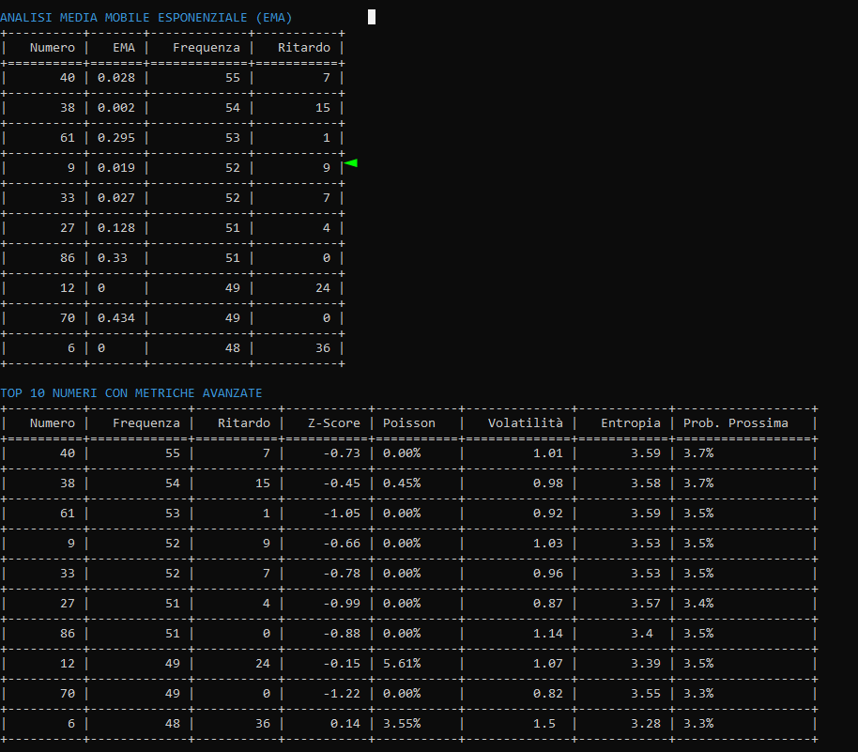Click Frequenza value 55 in the EMA table
Image resolution: width=858 pixels, height=752 pixels.
(233, 78)
